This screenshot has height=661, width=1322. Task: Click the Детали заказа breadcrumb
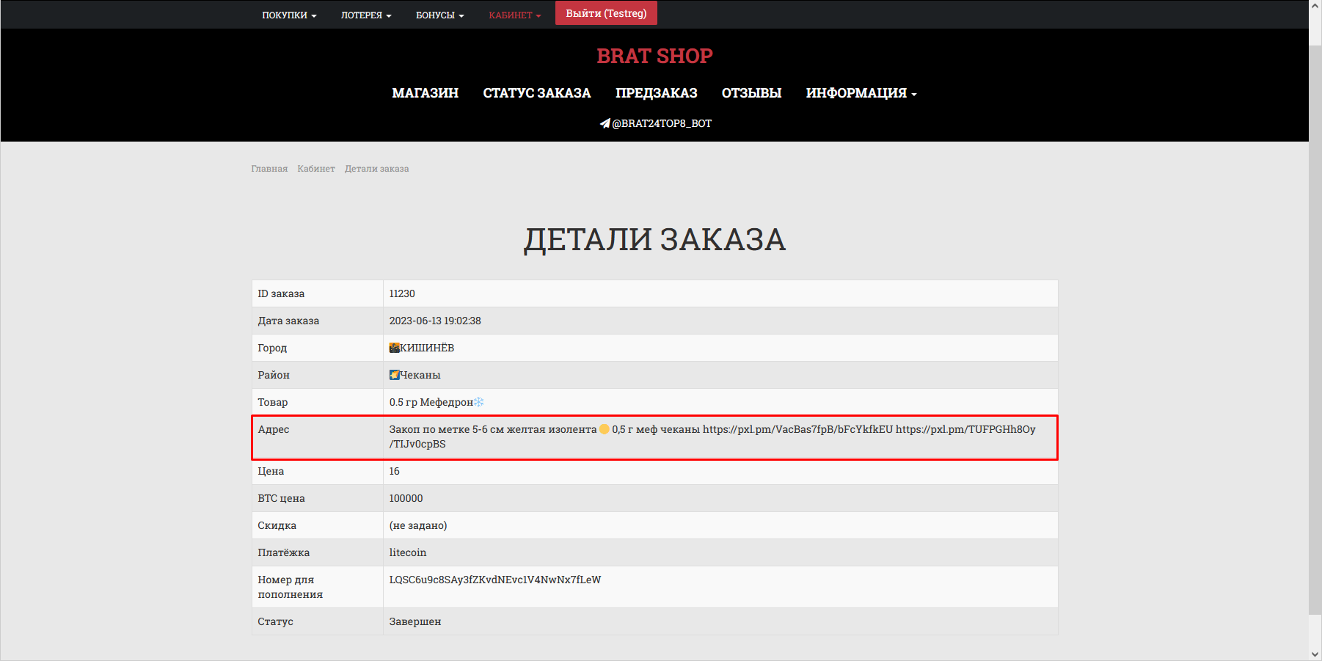point(377,169)
